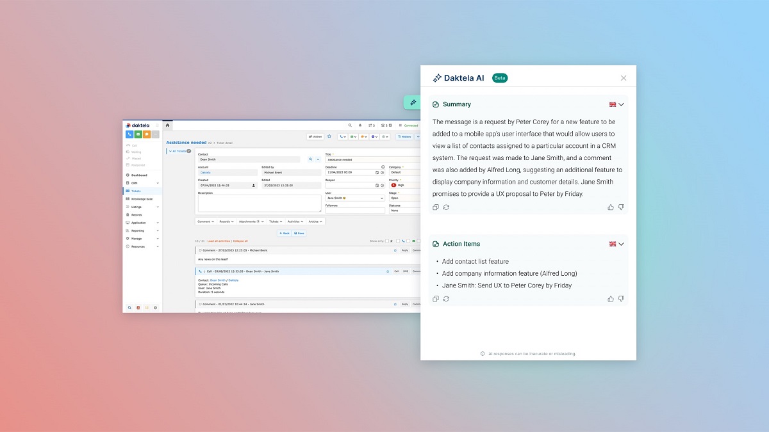
Task: Favorite the ticket with the star icon
Action: click(x=329, y=136)
